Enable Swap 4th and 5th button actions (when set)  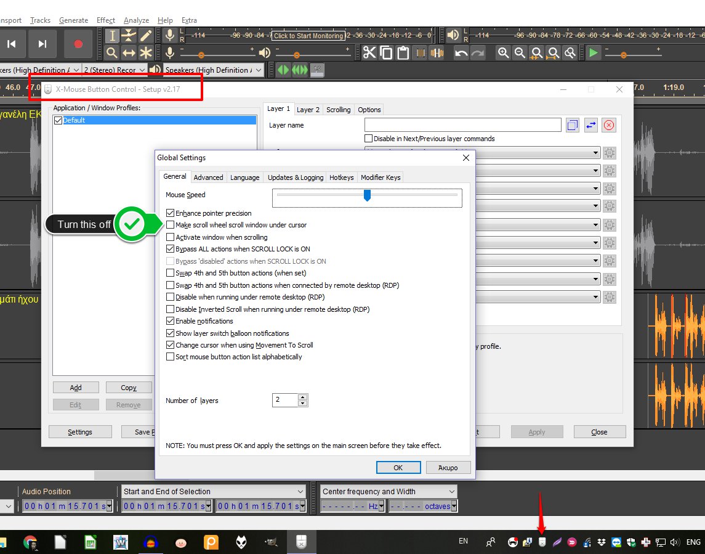[170, 273]
